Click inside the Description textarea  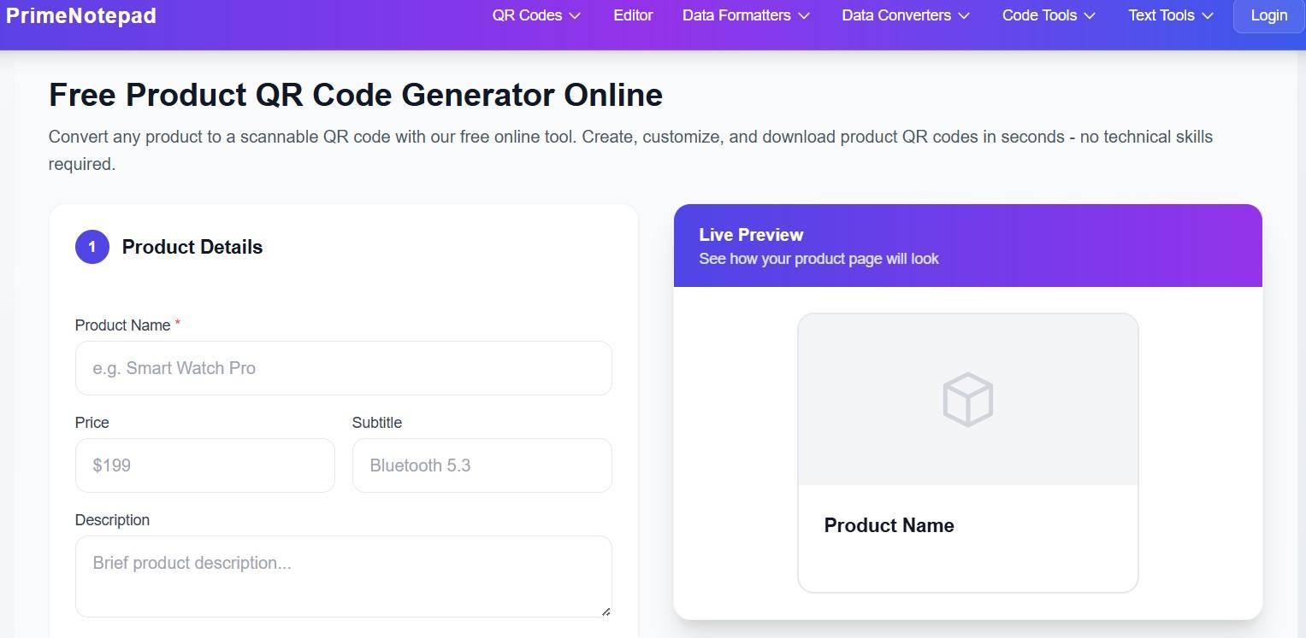[x=343, y=576]
